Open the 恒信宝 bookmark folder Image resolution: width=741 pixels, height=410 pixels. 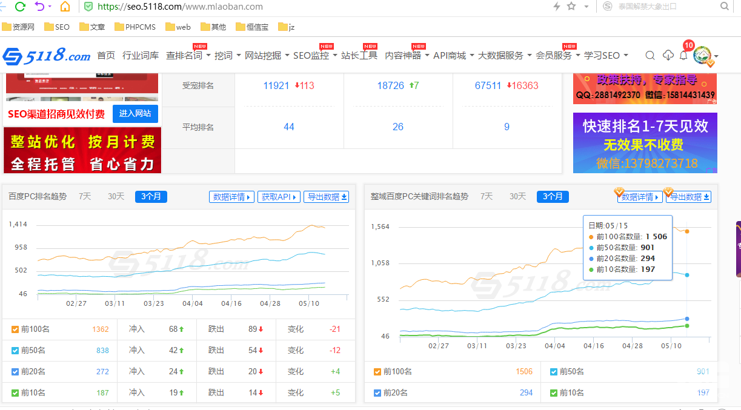(x=252, y=27)
